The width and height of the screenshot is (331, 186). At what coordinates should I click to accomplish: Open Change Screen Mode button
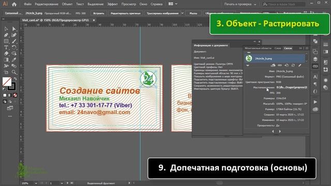tap(10, 108)
